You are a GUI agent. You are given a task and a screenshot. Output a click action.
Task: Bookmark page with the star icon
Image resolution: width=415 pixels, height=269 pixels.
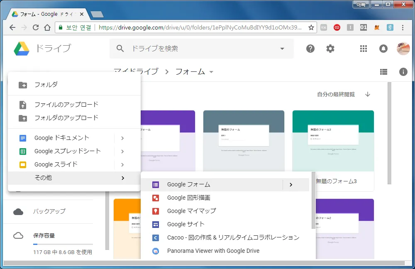[311, 27]
